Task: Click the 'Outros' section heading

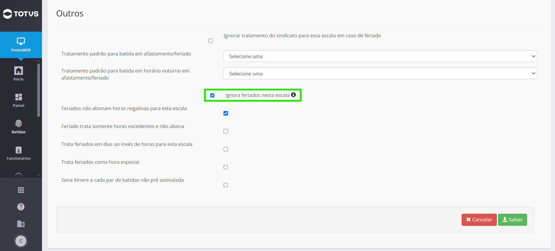Action: [x=70, y=14]
